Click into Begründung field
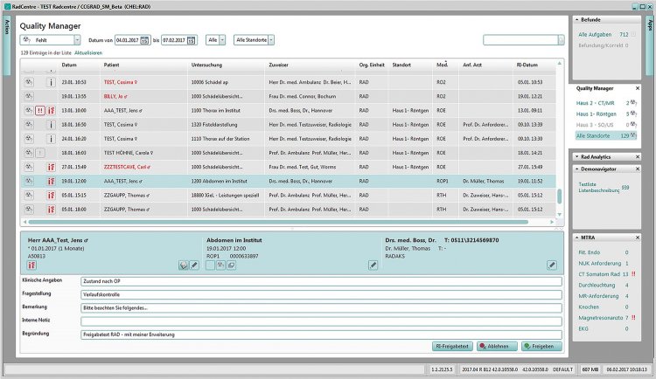This screenshot has width=656, height=379. click(x=321, y=334)
